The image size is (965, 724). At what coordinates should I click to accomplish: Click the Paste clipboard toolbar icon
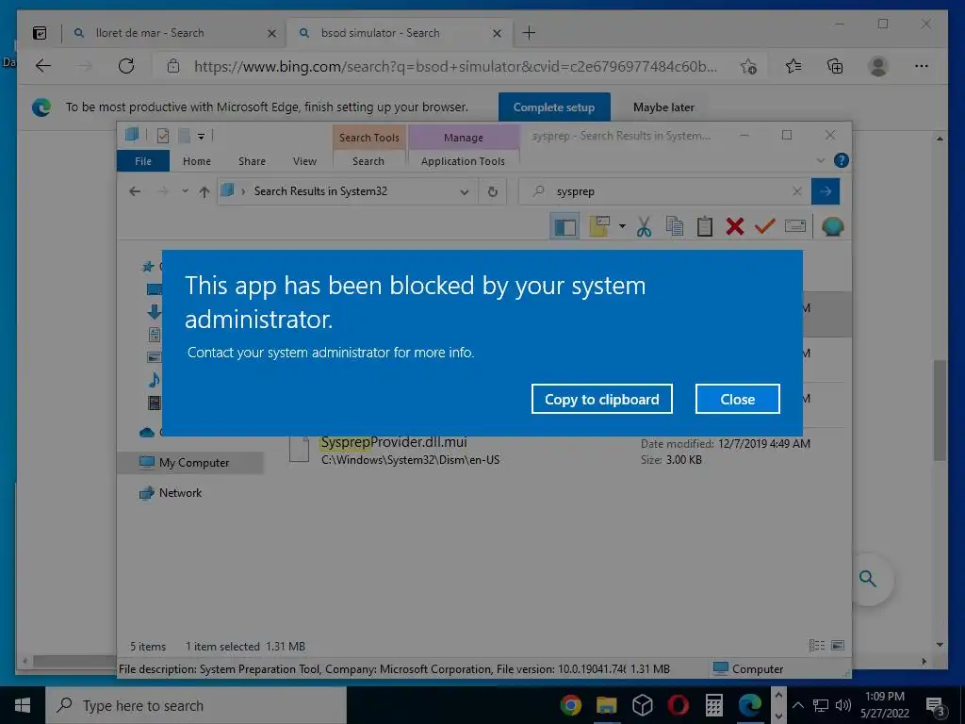pyautogui.click(x=705, y=226)
